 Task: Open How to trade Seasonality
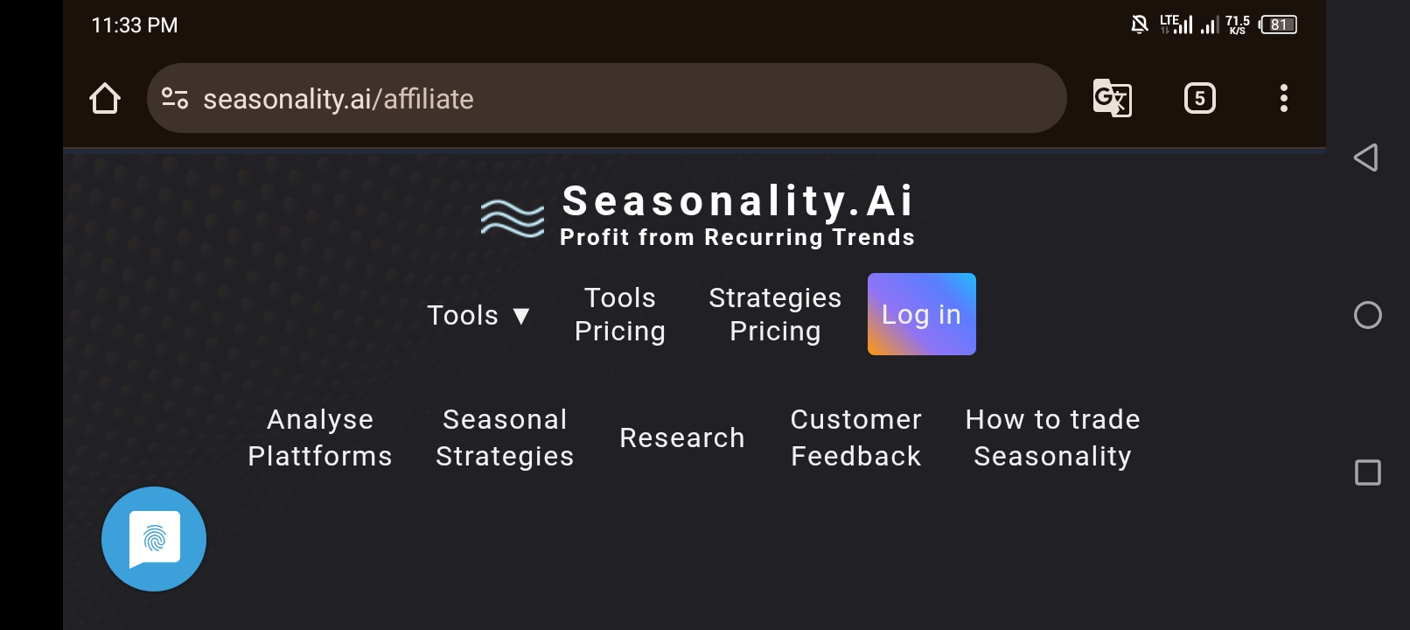pyautogui.click(x=1053, y=437)
